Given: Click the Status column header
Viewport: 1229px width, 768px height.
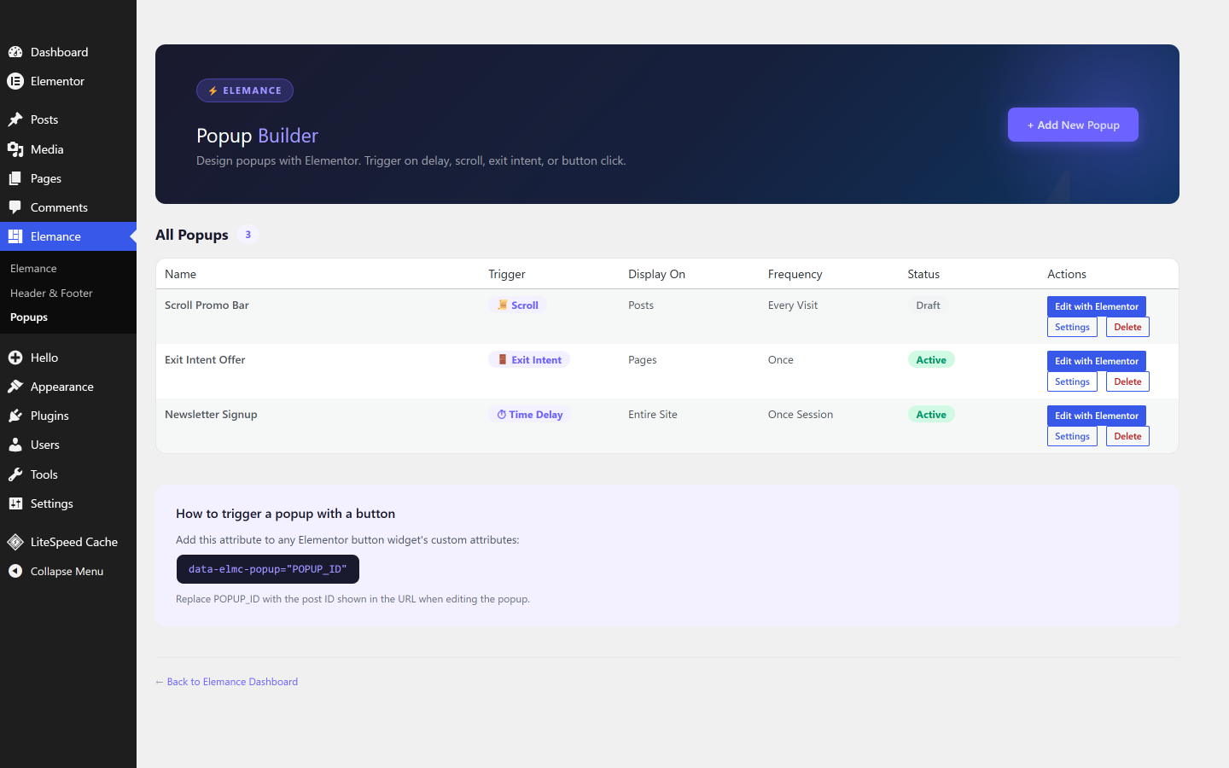Looking at the screenshot, I should [x=923, y=274].
